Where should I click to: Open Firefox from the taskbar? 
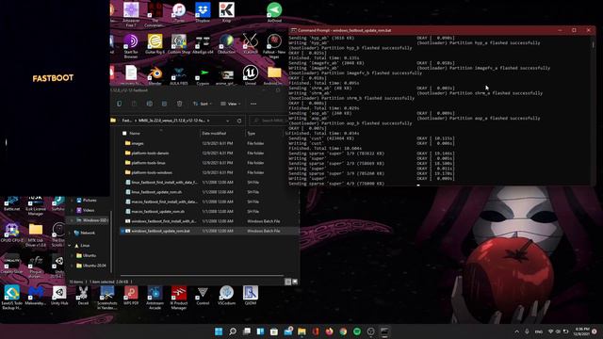[329, 331]
